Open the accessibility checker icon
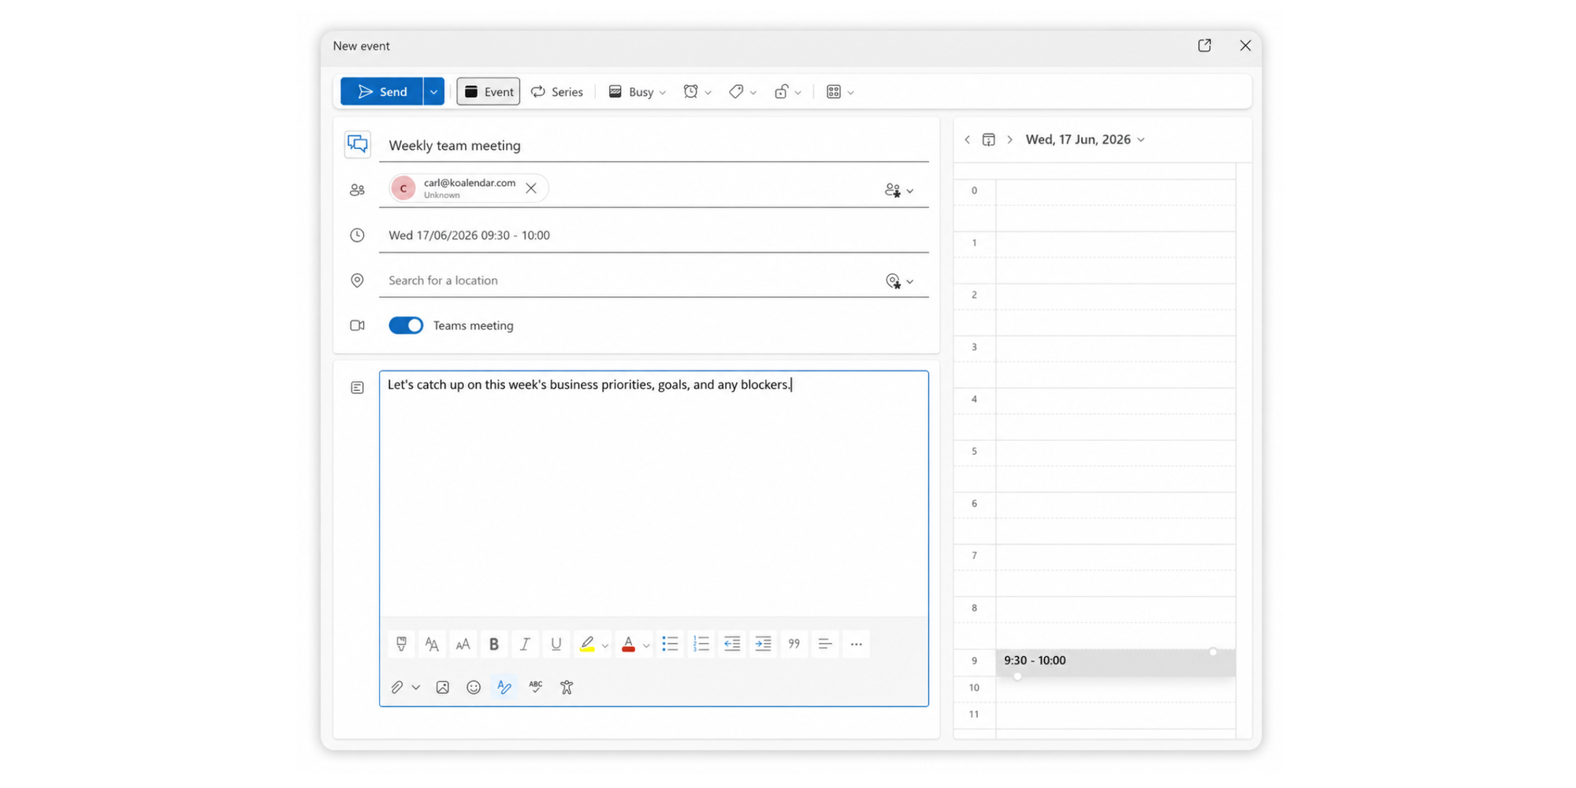 567,687
